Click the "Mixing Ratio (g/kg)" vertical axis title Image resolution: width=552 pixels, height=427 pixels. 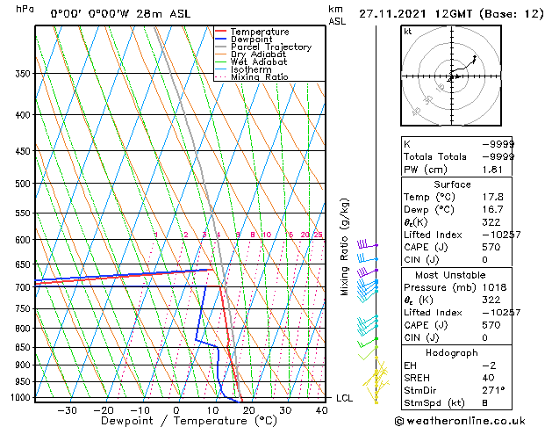(344, 247)
